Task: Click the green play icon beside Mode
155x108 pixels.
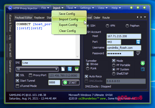Action: (143, 63)
